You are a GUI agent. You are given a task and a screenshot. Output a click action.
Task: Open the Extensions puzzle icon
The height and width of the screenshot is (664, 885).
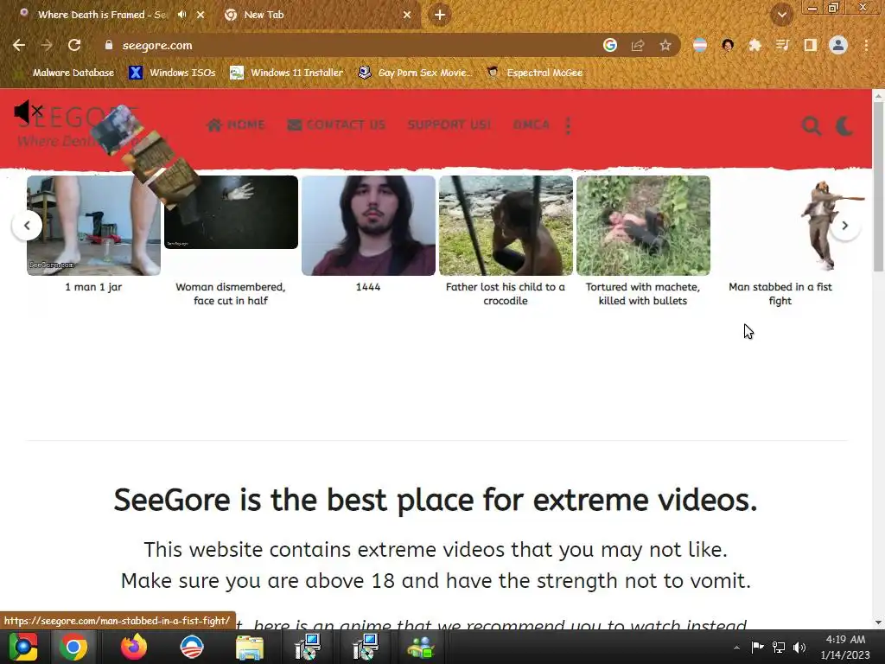pyautogui.click(x=754, y=45)
